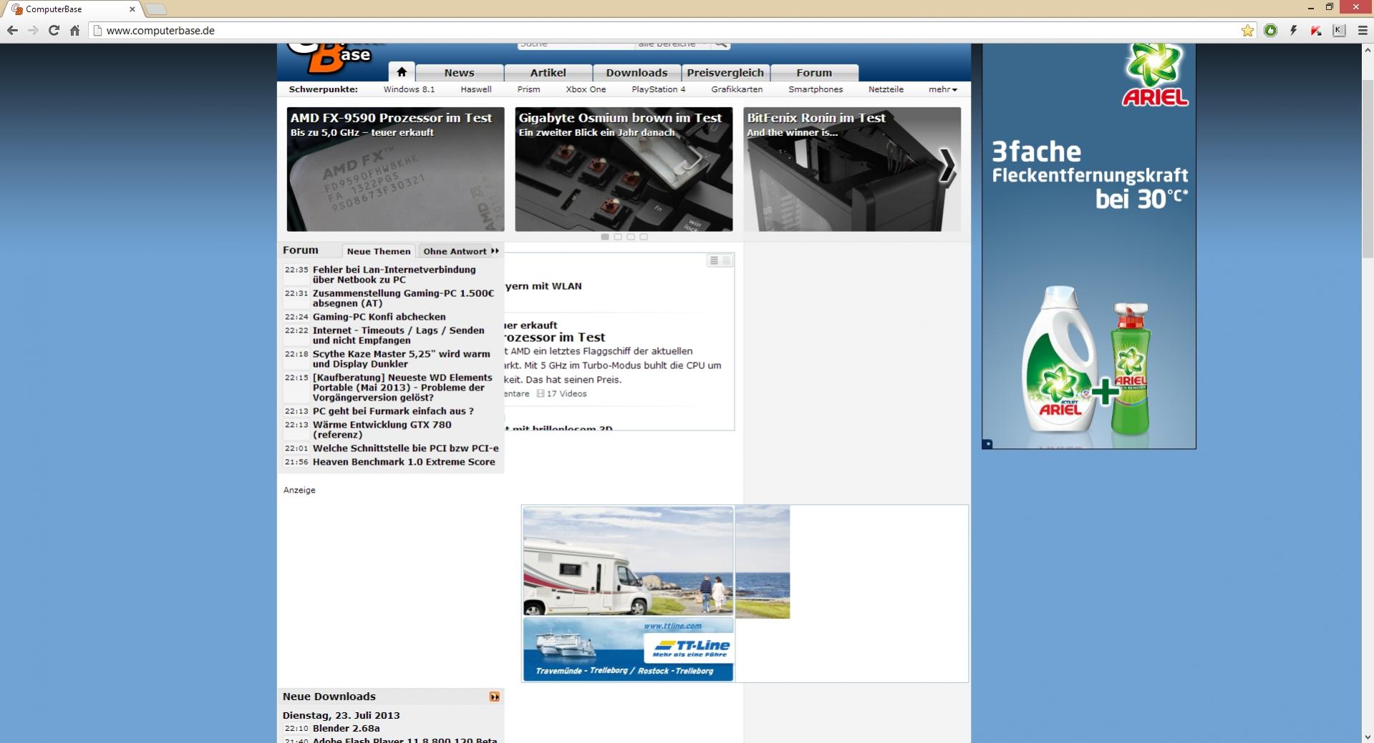
Task: Click the scrollbar up arrow
Action: pyautogui.click(x=1367, y=50)
